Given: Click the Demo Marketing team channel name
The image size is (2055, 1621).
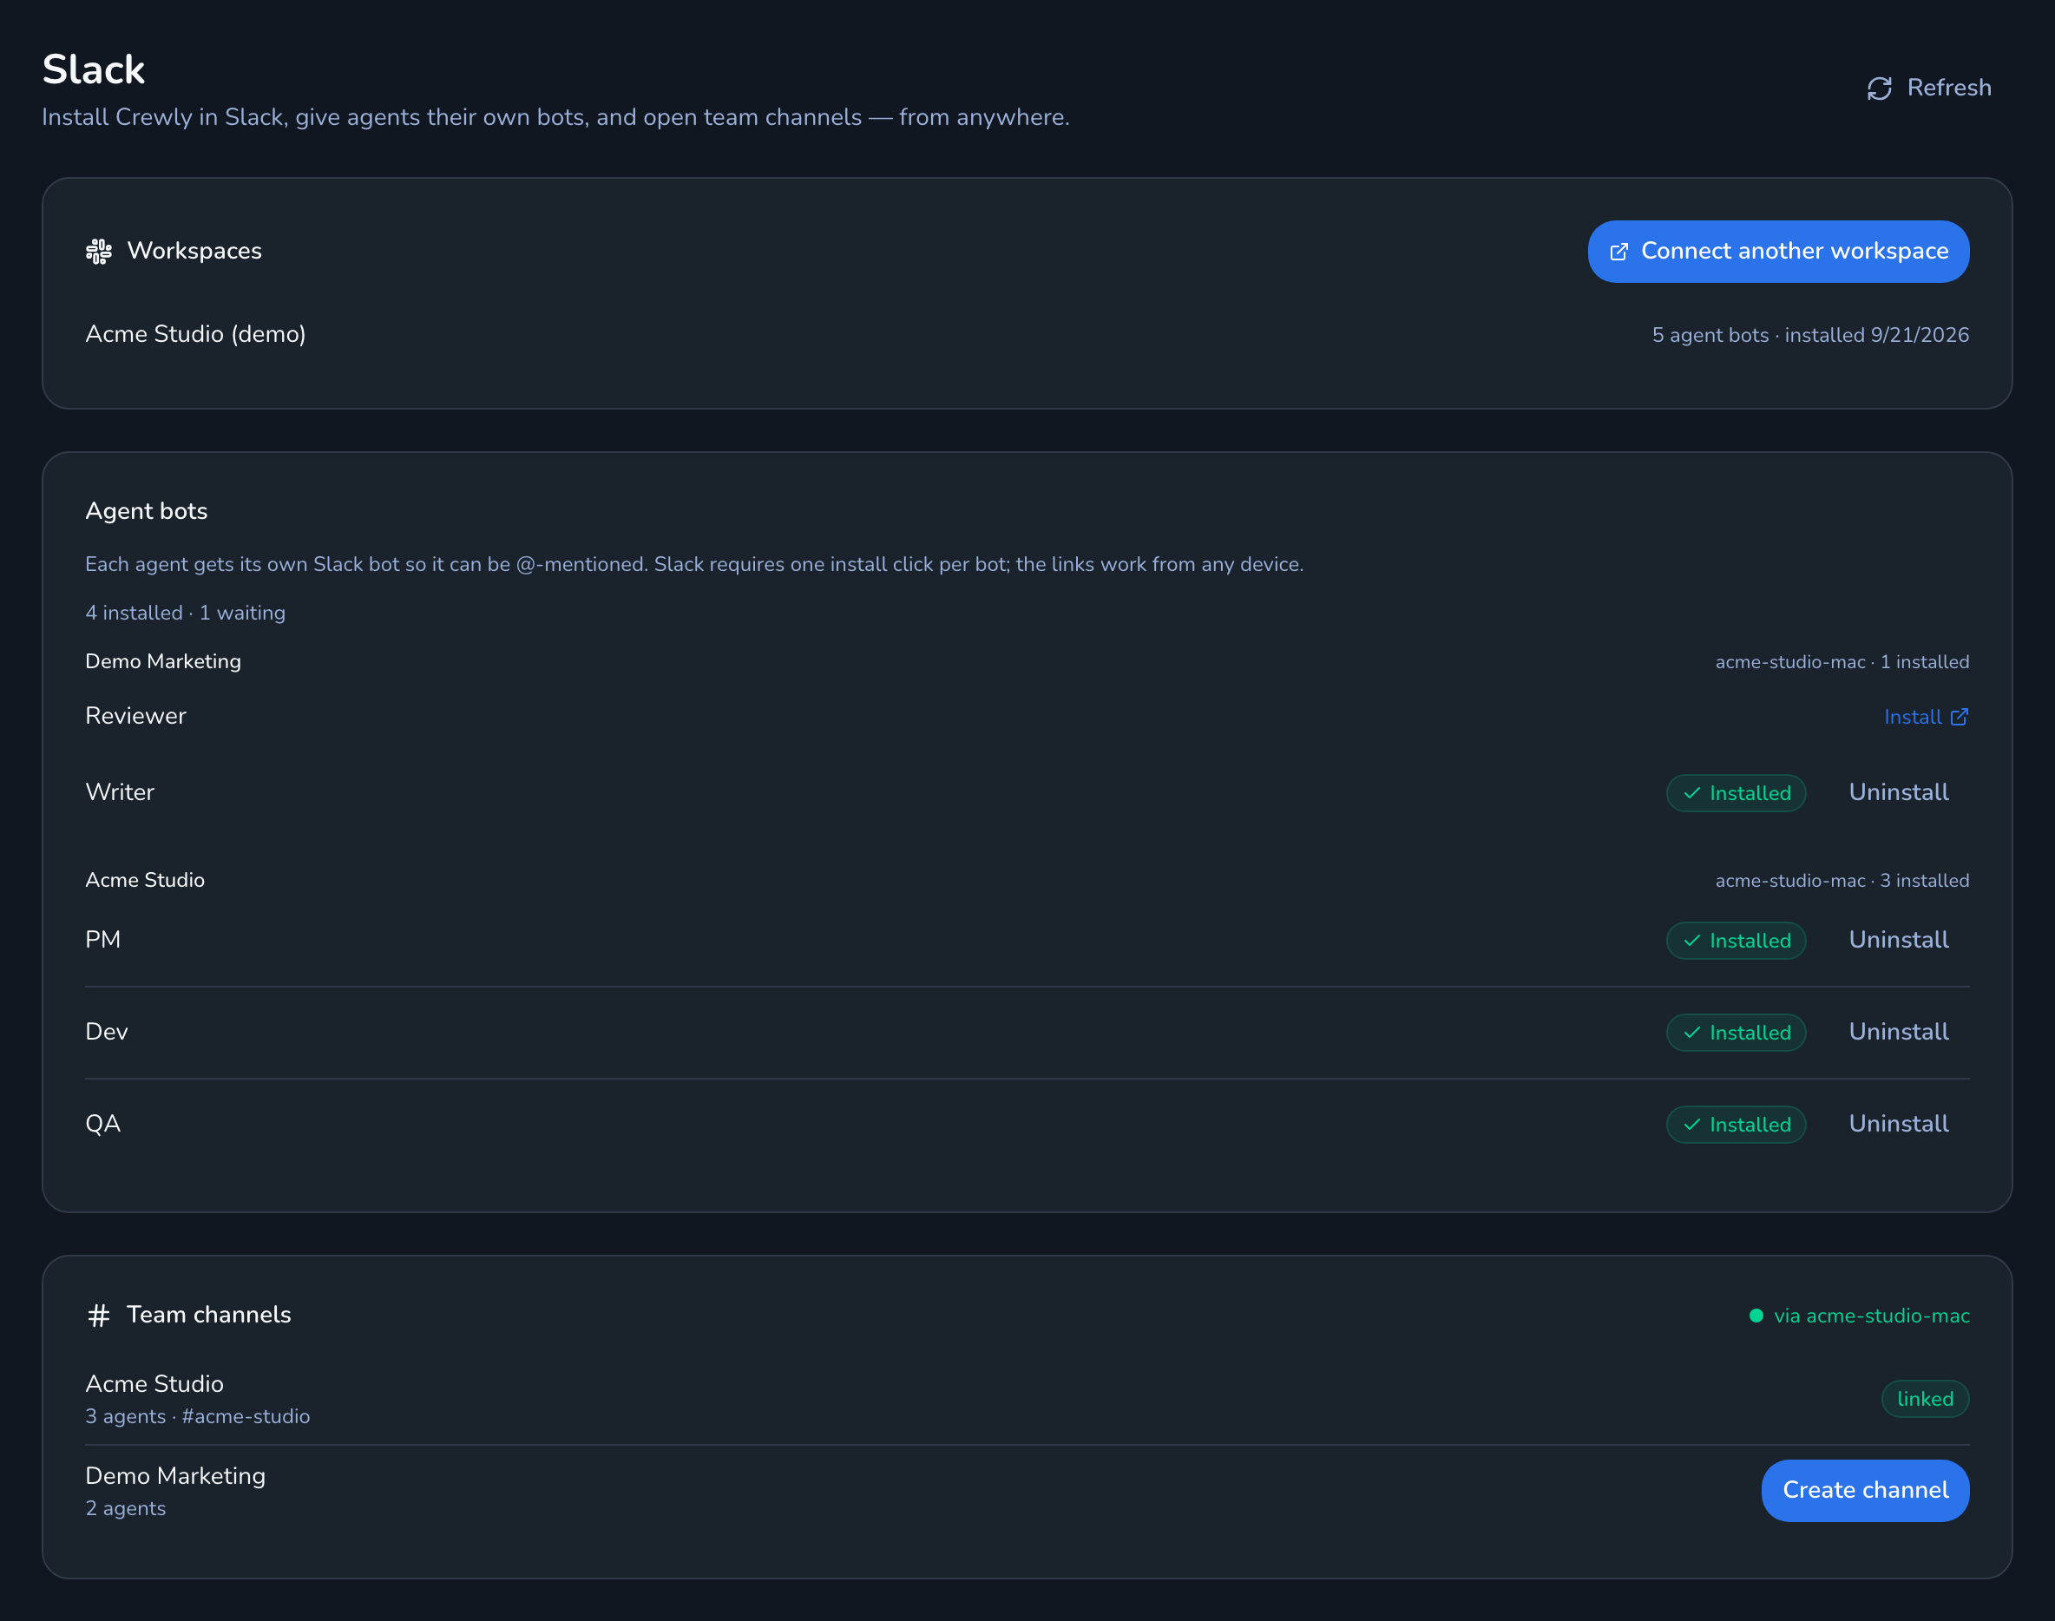Looking at the screenshot, I should coord(175,1477).
